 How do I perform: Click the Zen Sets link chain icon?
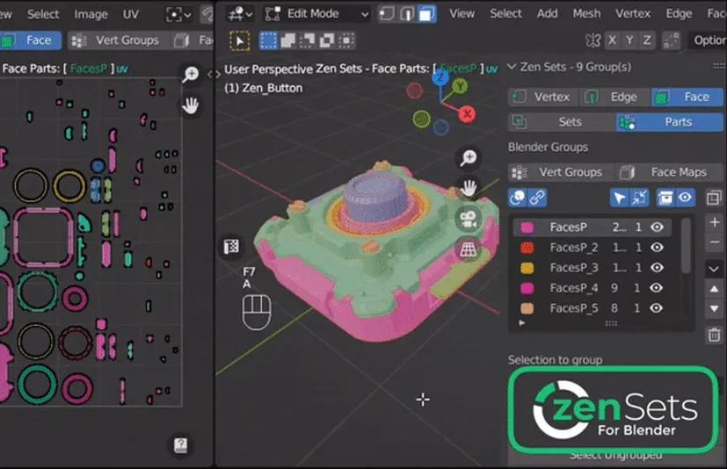coord(537,198)
